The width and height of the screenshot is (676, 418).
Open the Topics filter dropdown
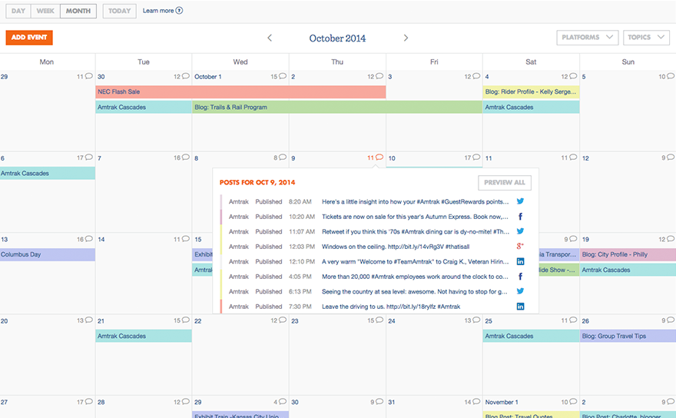[646, 38]
